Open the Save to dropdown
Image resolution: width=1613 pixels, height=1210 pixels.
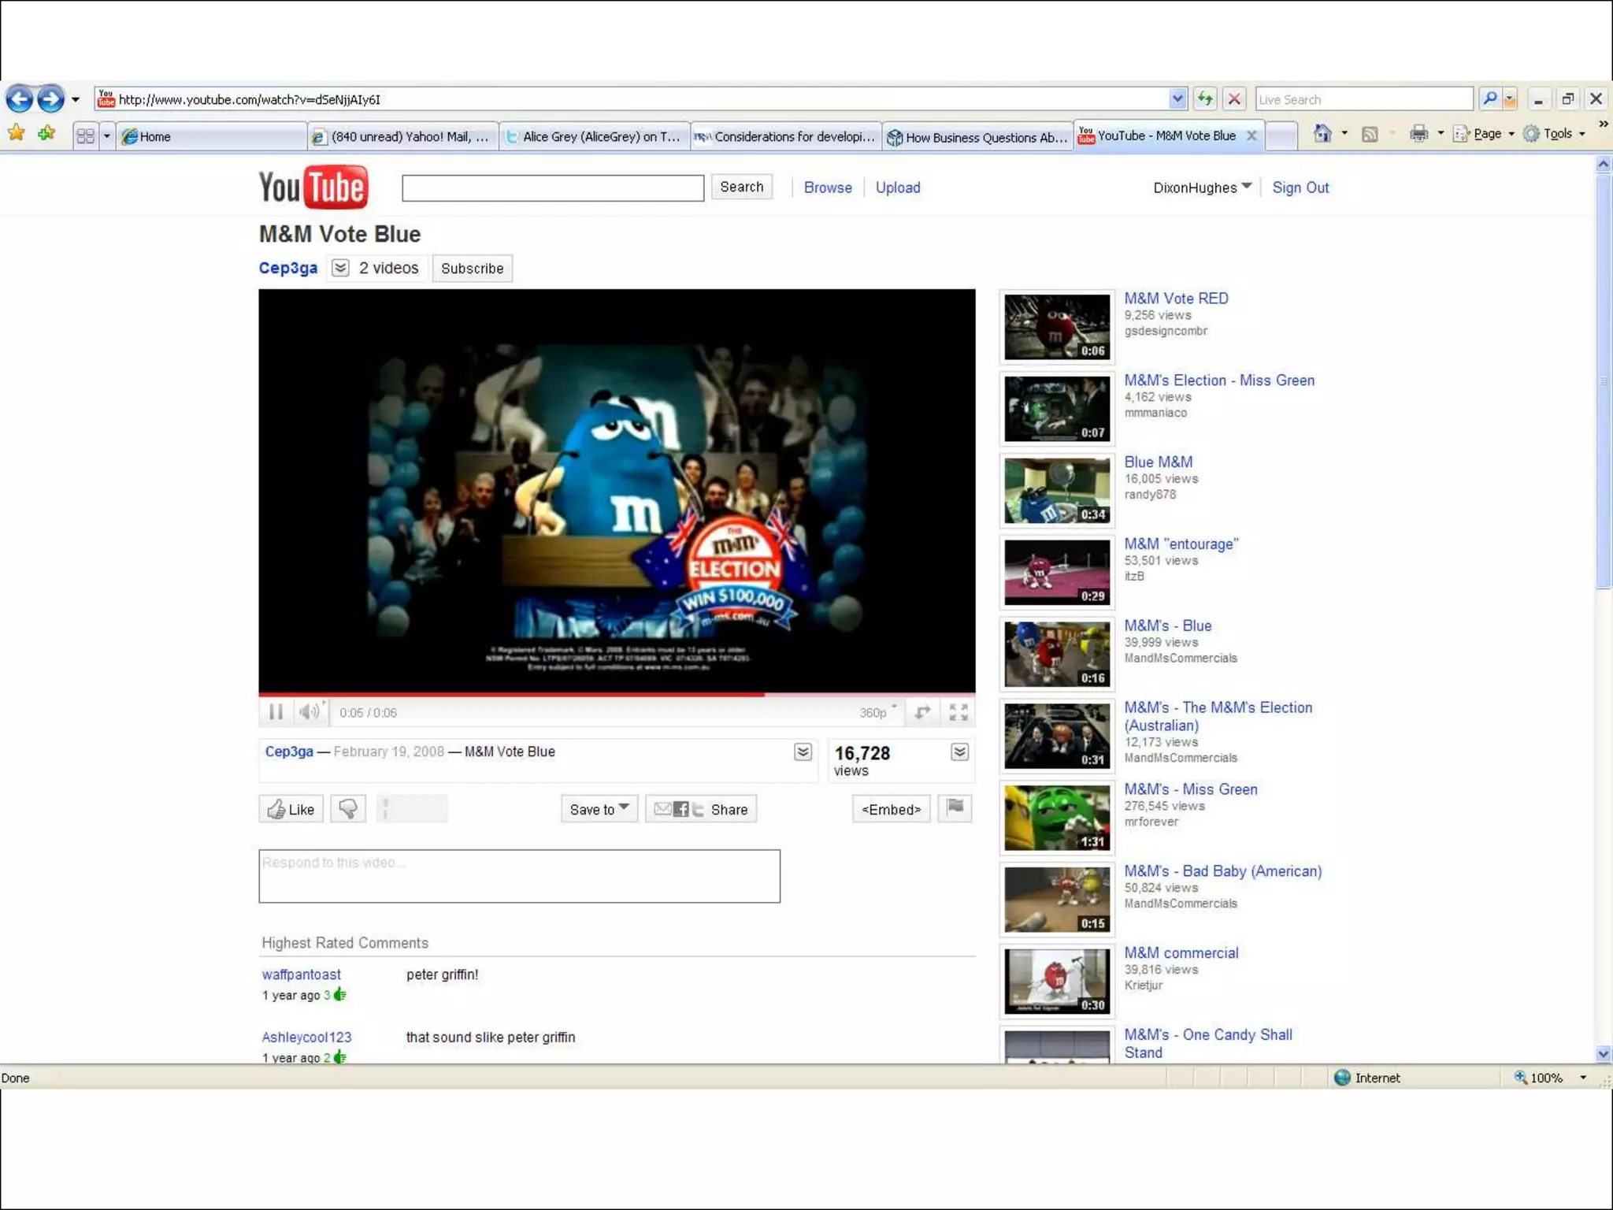point(599,809)
